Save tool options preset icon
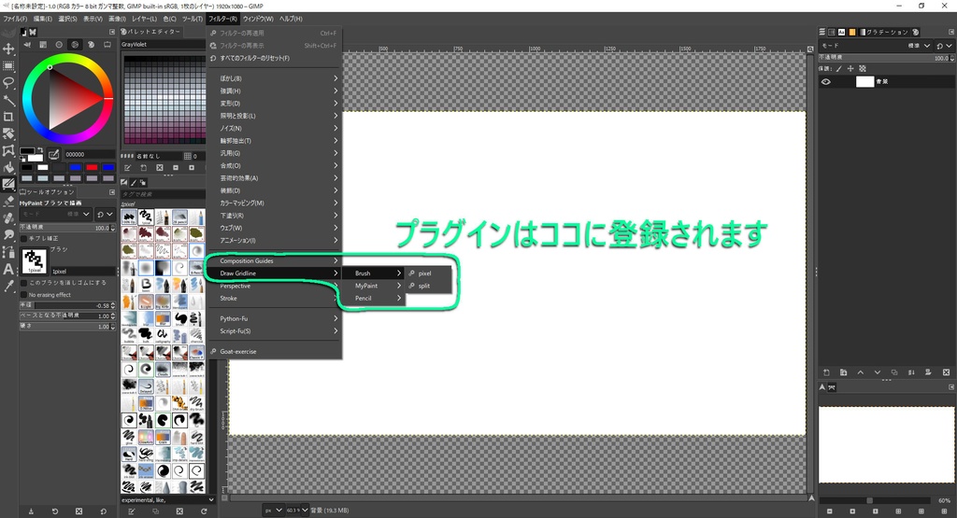The height and width of the screenshot is (518, 957). point(31,511)
